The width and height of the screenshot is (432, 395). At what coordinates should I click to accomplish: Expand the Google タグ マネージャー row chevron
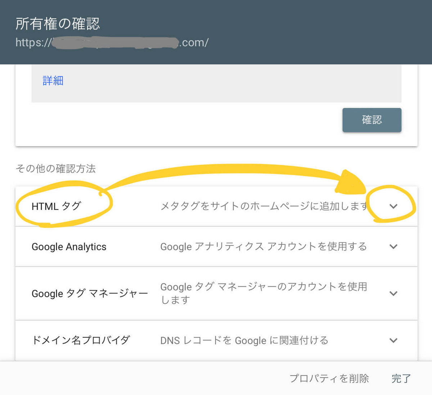tap(393, 293)
